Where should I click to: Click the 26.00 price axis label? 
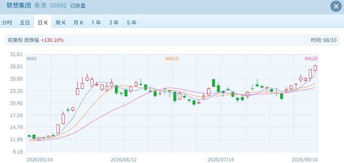click(16, 79)
